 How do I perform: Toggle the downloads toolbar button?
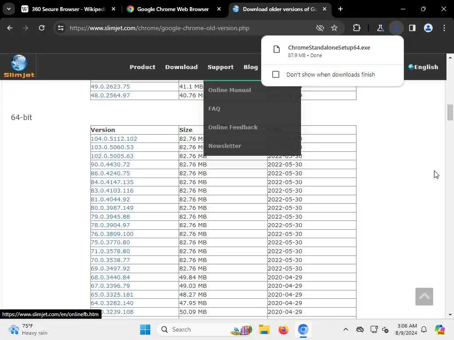click(396, 28)
